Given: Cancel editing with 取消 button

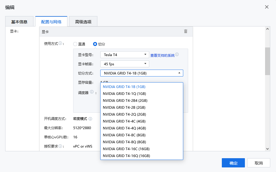Looking at the screenshot, I should 259,163.
